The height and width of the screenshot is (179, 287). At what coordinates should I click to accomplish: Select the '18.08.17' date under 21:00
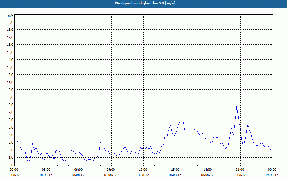239,175
